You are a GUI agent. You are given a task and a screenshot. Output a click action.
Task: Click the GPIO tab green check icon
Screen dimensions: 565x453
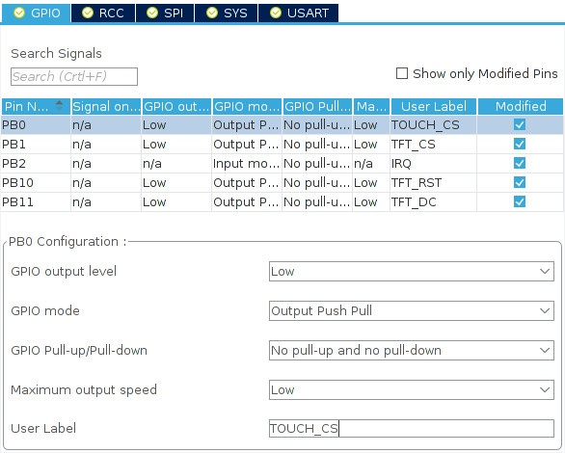(19, 13)
